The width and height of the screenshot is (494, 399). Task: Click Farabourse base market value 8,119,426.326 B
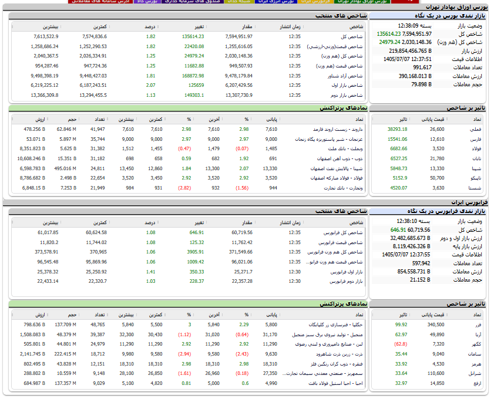(411, 246)
